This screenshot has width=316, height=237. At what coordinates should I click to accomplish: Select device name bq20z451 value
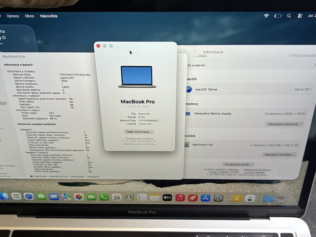click(67, 78)
